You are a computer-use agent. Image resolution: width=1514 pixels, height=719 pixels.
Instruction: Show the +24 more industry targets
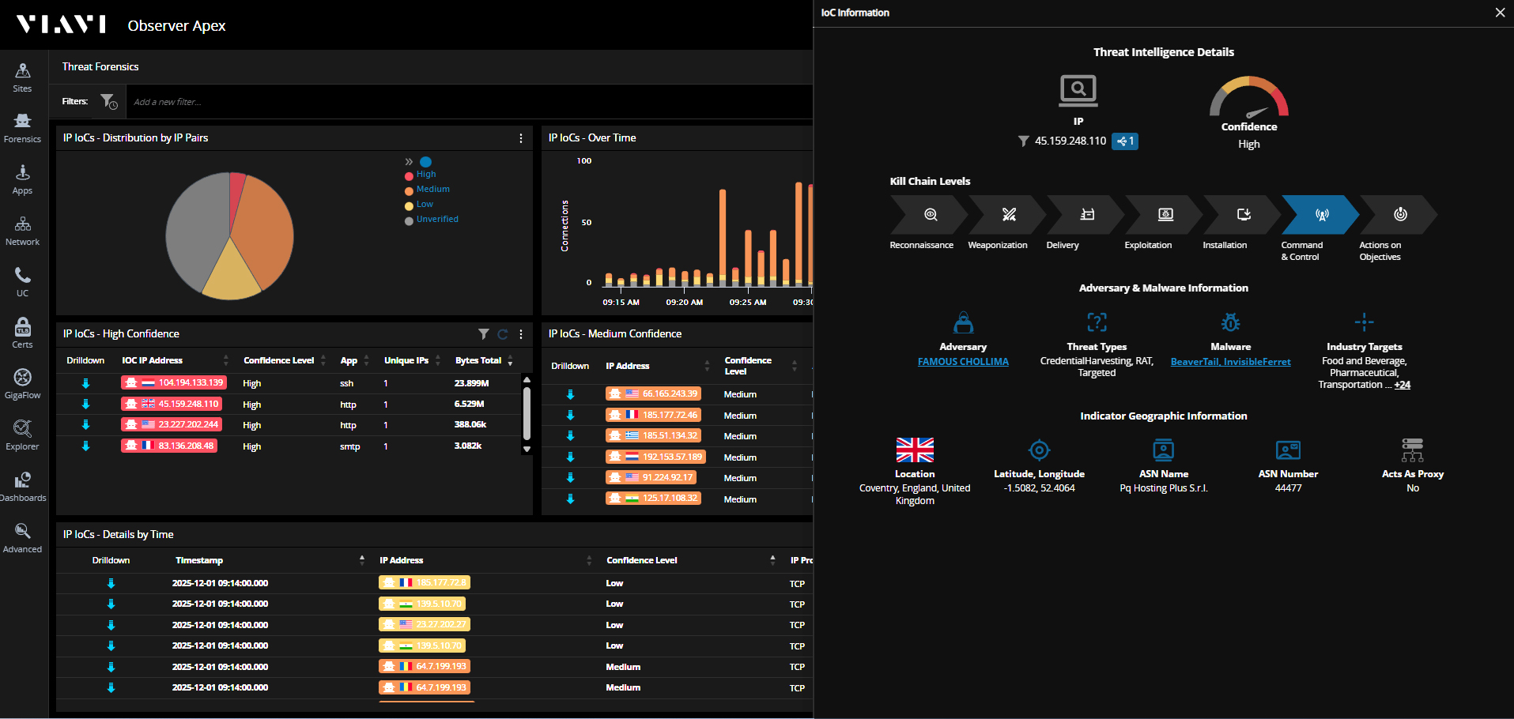coord(1403,386)
